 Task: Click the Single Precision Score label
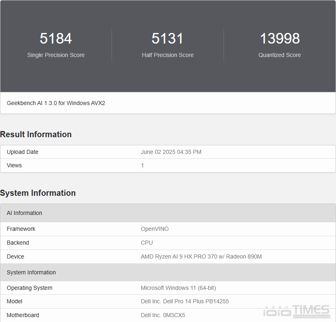coord(56,55)
